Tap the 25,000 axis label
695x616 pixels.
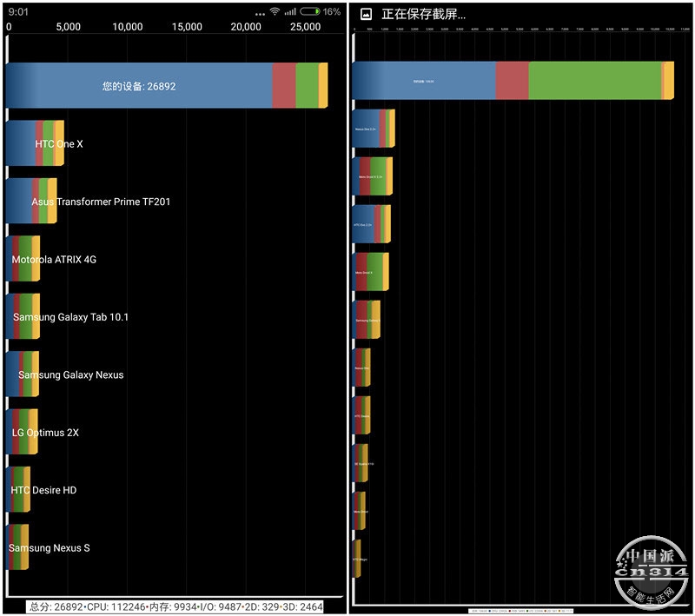point(306,27)
